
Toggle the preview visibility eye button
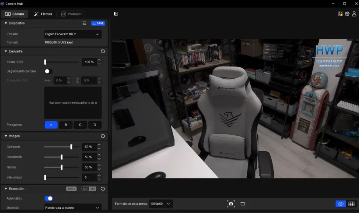(340, 204)
